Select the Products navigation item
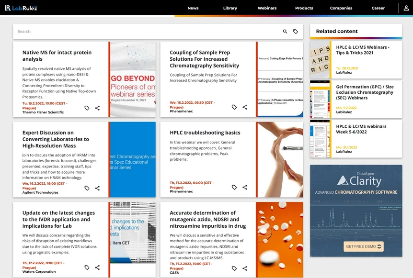413x278 pixels. tap(304, 8)
